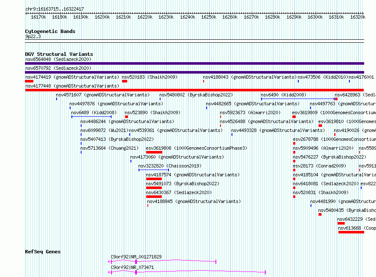Select nsv4188845 gnomAD variant label
Viewport: 376px width, 277px height.
(194, 201)
